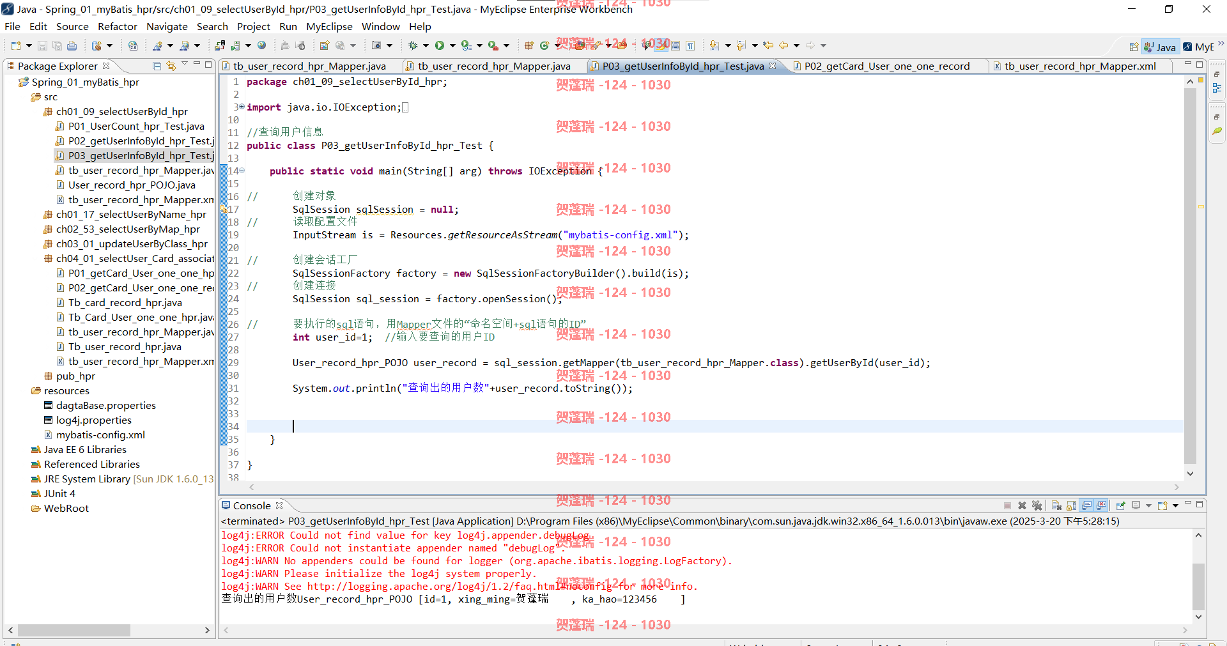Go to Last Edit Location icon
Screen dimensions: 1227x646
pyautogui.click(x=768, y=45)
